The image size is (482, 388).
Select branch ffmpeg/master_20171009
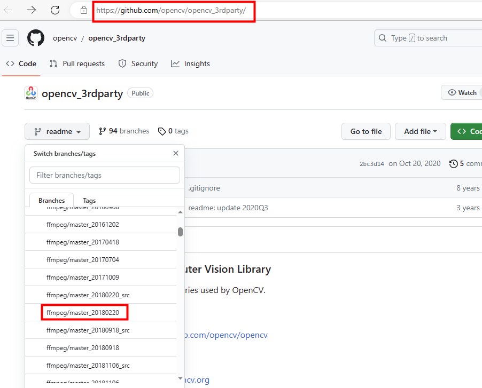(x=100, y=277)
